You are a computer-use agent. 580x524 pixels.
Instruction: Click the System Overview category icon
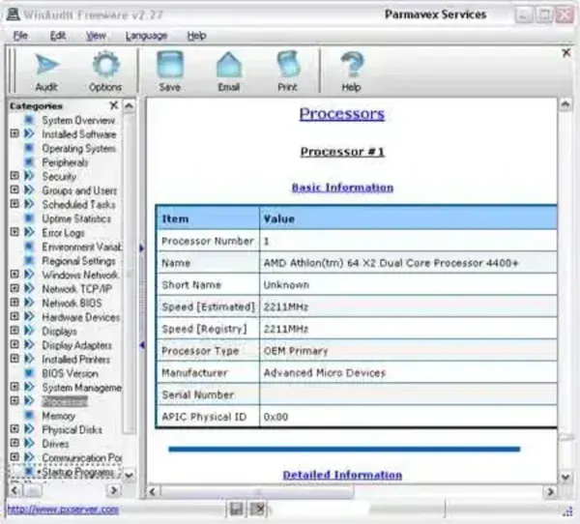click(x=29, y=120)
